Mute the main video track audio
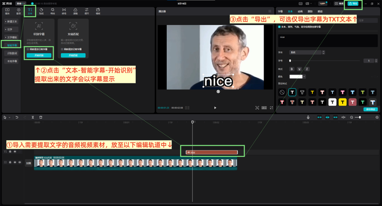Viewport: 382px width, 206px height. (x=20, y=162)
